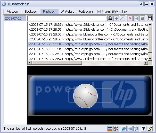Save with the floppy disk icon
This screenshot has width=156, height=133.
(150, 18)
